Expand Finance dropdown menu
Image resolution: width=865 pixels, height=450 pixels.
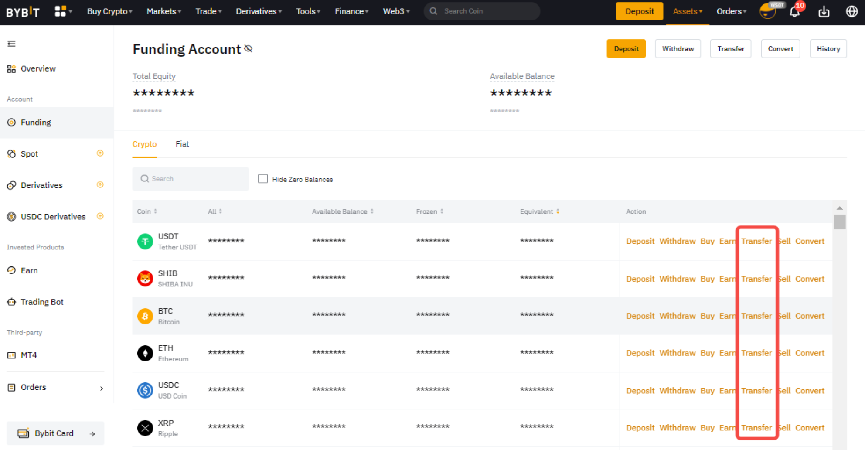[x=352, y=11]
